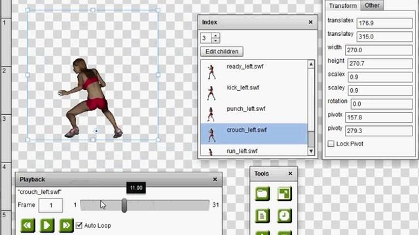Viewport: 419px width, 235px height.
Task: Click the crouching character sprite on canvas
Action: coord(90,98)
